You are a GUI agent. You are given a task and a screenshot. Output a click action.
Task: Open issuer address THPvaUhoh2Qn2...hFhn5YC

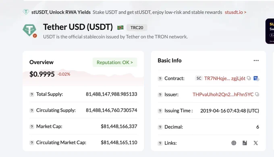223,94
